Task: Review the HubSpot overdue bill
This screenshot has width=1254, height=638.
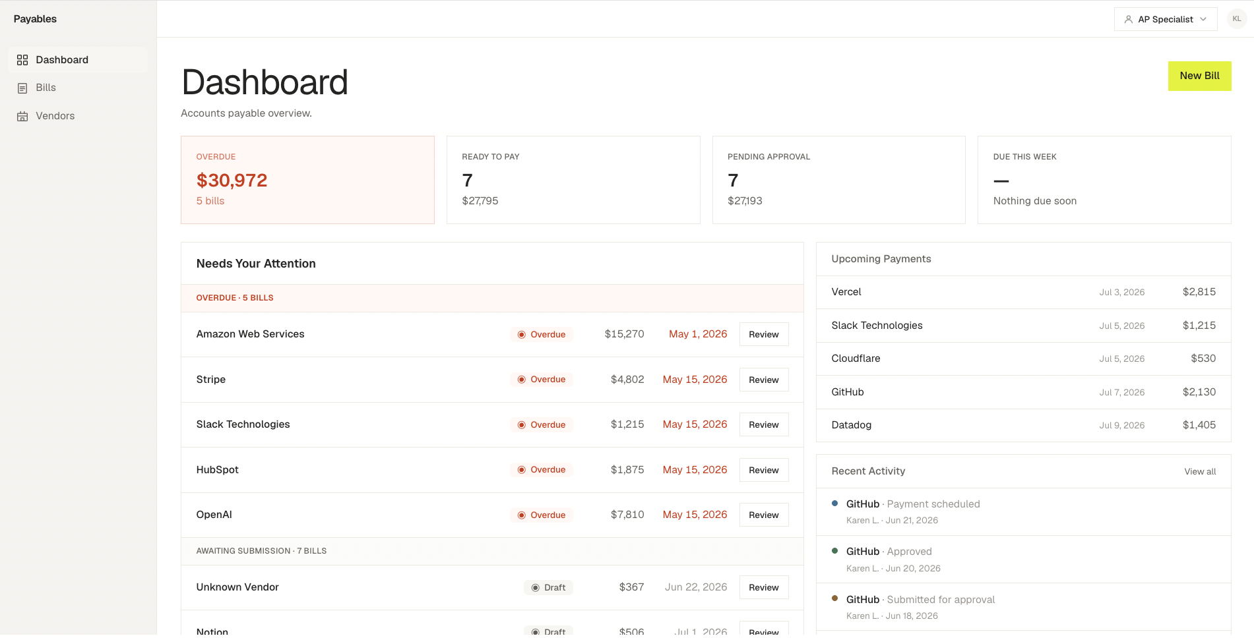Action: click(764, 470)
